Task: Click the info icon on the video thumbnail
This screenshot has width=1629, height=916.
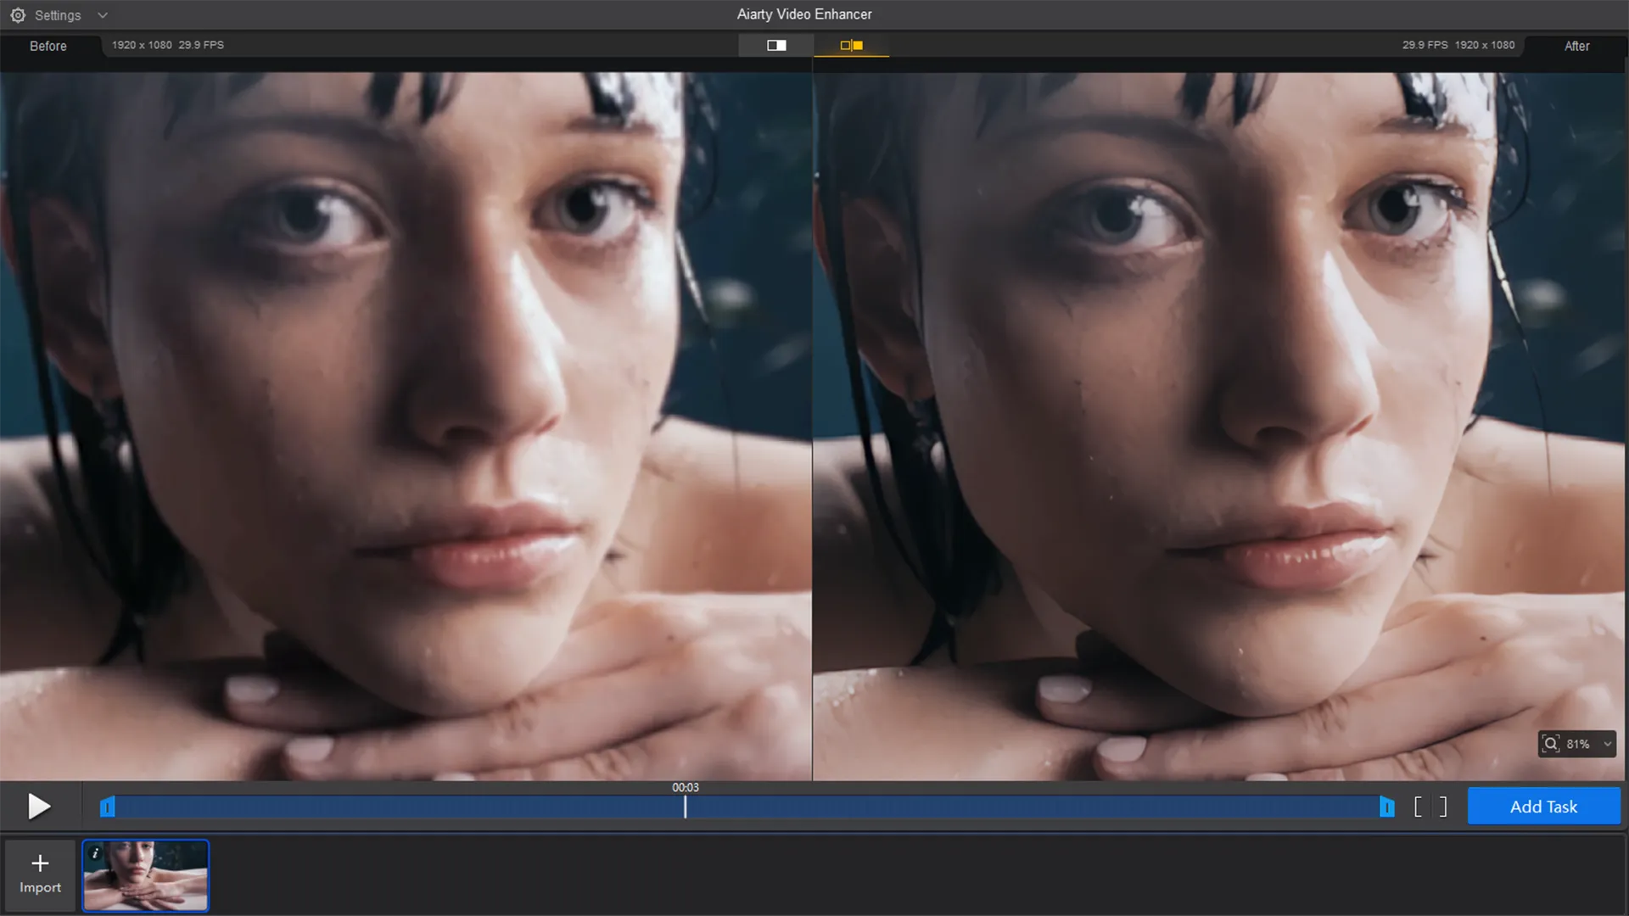Action: pyautogui.click(x=95, y=854)
